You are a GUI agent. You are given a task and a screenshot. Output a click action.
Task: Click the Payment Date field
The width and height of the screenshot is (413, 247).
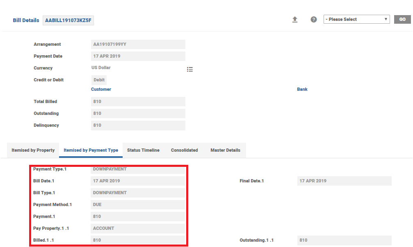[x=138, y=56]
